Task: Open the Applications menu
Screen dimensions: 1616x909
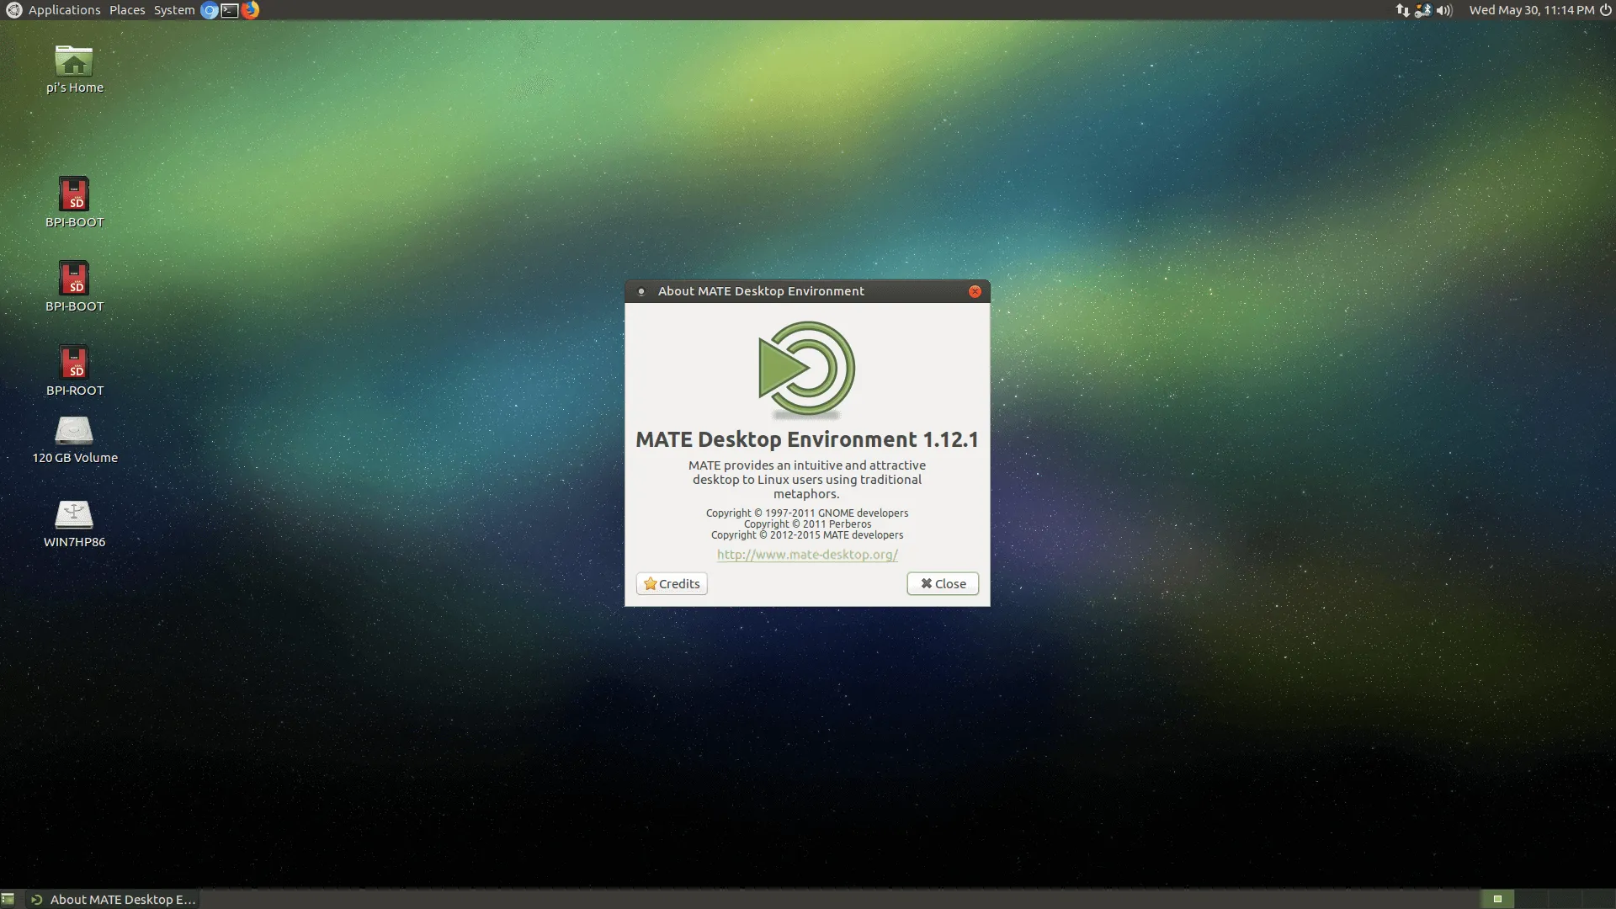Action: [x=64, y=10]
